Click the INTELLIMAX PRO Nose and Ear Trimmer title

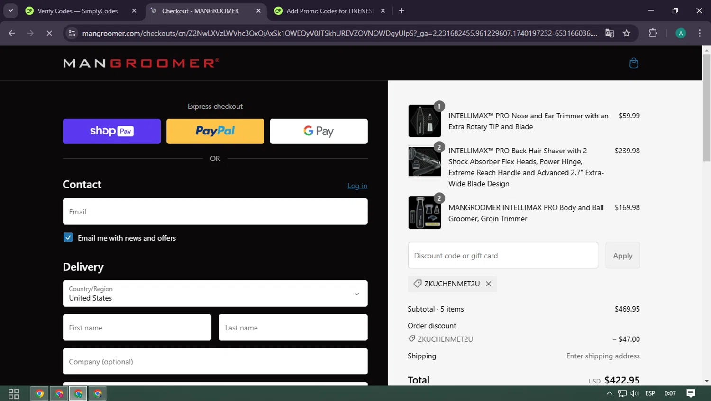click(x=529, y=121)
